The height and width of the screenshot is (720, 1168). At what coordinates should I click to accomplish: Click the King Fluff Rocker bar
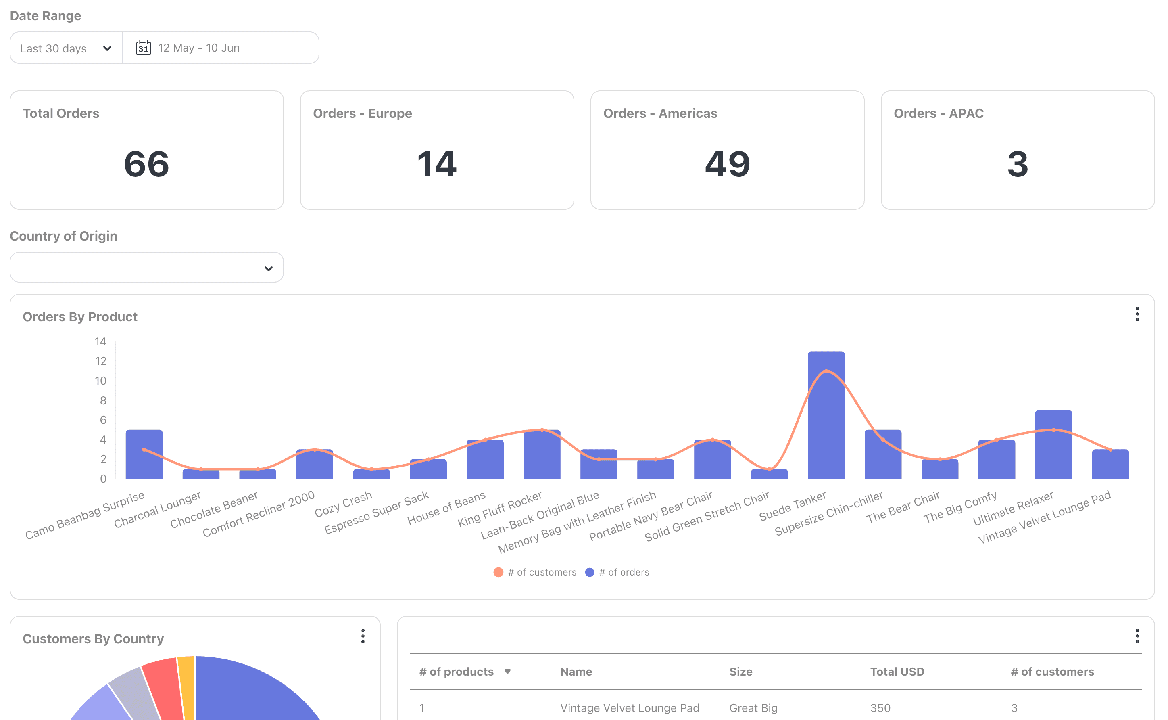tap(542, 454)
